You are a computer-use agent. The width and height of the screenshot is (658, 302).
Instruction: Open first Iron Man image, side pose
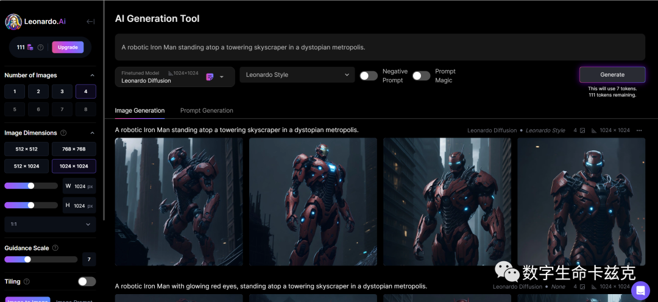pos(179,202)
